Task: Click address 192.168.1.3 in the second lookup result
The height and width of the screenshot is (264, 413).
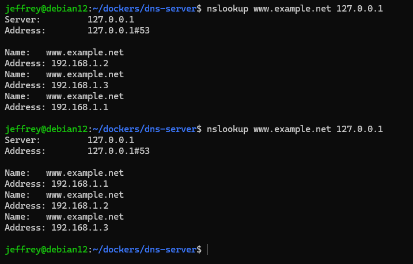Action: [x=79, y=228]
